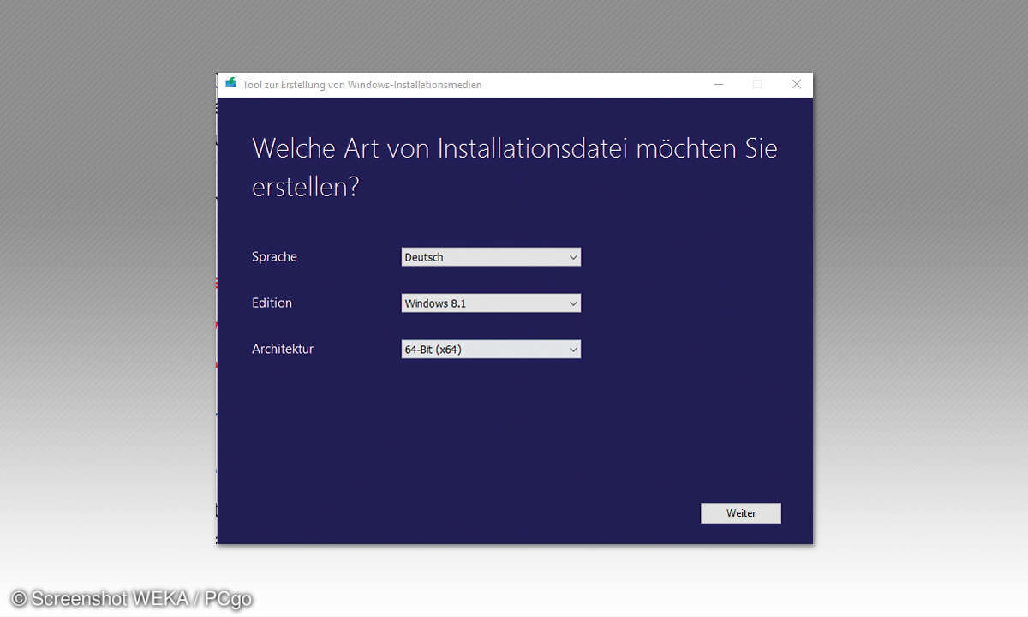Click the Weiter button
This screenshot has width=1028, height=617.
(741, 513)
